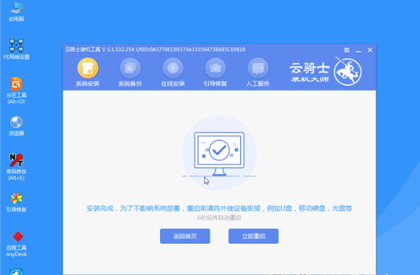The width and height of the screenshot is (420, 275).
Task: Launch 分区工具 (Alt+D) desktop icon
Action: click(x=17, y=91)
